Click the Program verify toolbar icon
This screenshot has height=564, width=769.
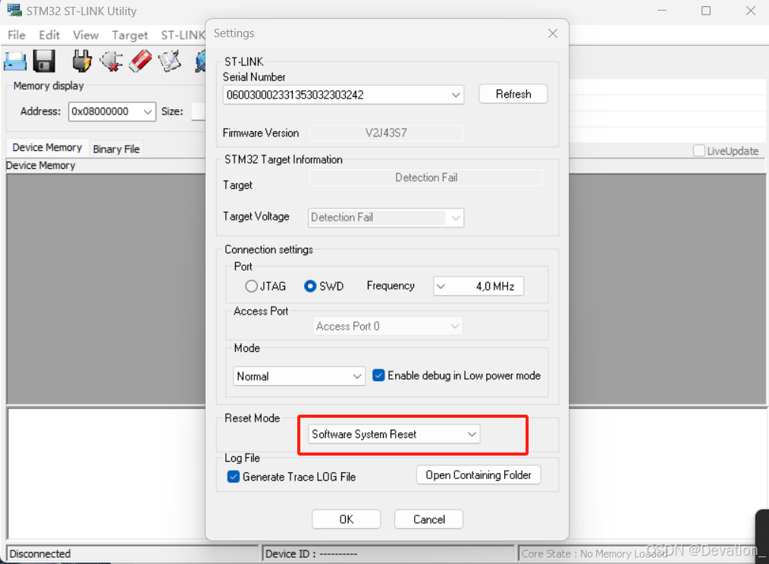point(170,61)
